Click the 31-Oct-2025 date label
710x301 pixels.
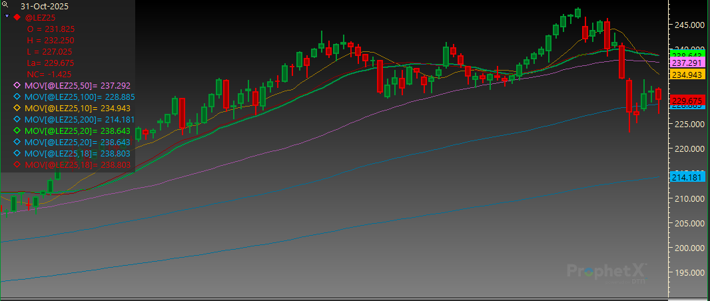pos(44,5)
